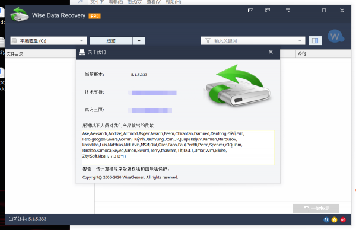This screenshot has height=230, width=356.
Task: Open the email feedback envelope icon
Action: coord(250,11)
